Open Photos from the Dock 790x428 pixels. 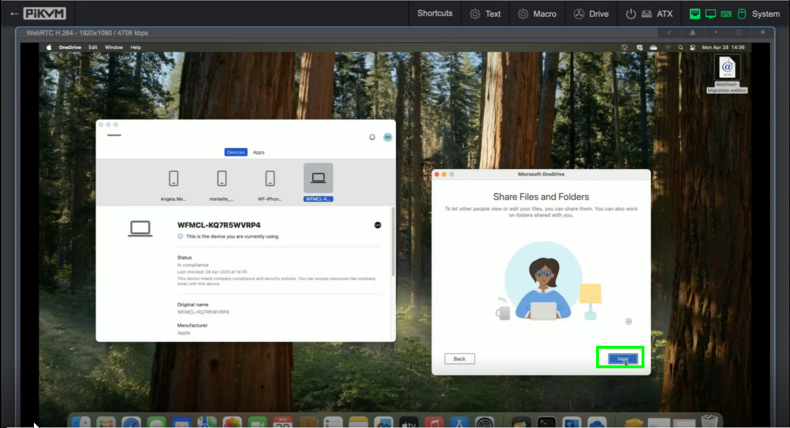point(232,423)
